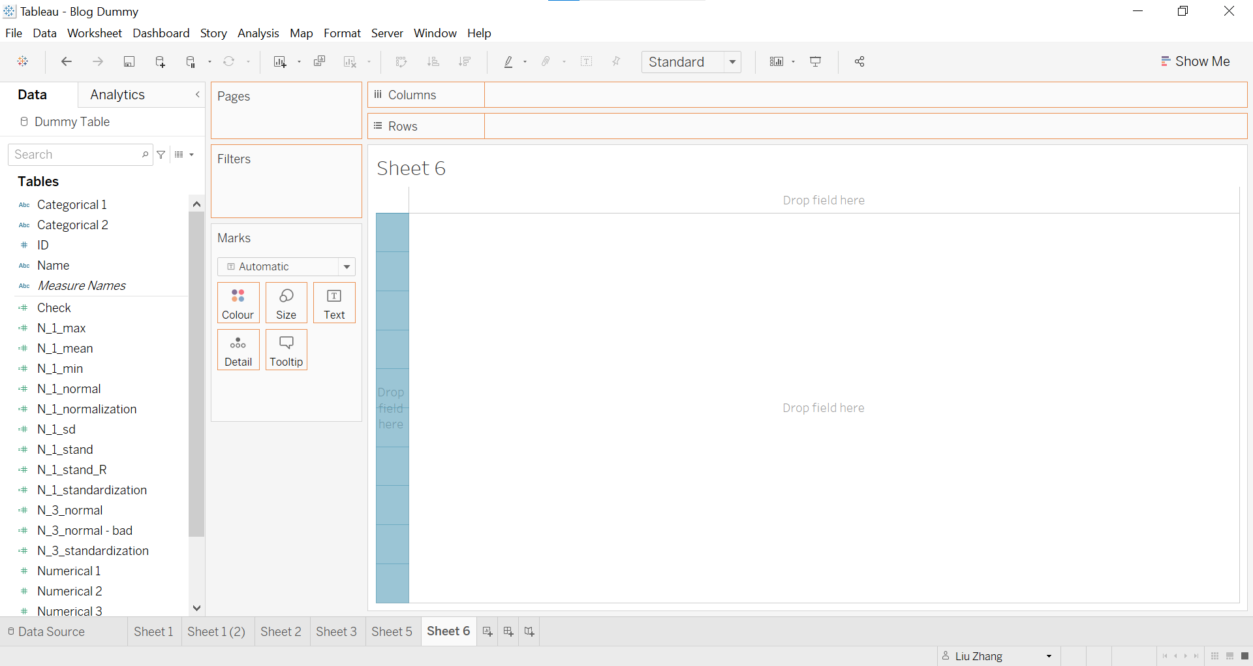Image resolution: width=1253 pixels, height=666 pixels.
Task: Pause auto updates via the cylinder icon
Action: pyautogui.click(x=191, y=61)
